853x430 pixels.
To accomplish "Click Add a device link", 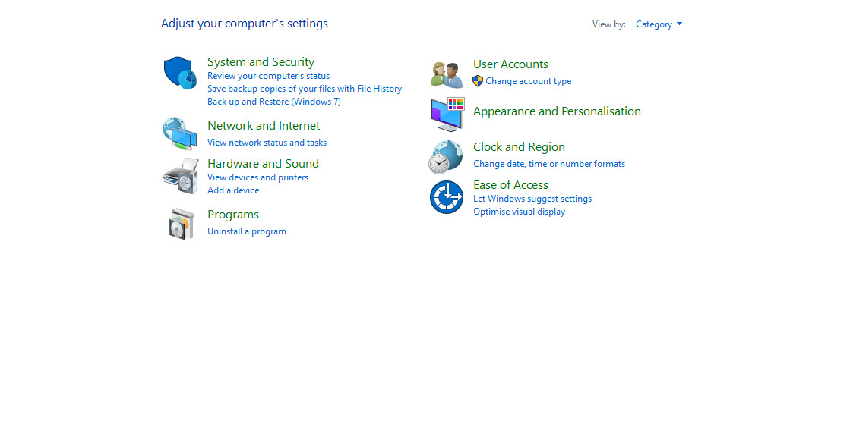I will pyautogui.click(x=233, y=190).
